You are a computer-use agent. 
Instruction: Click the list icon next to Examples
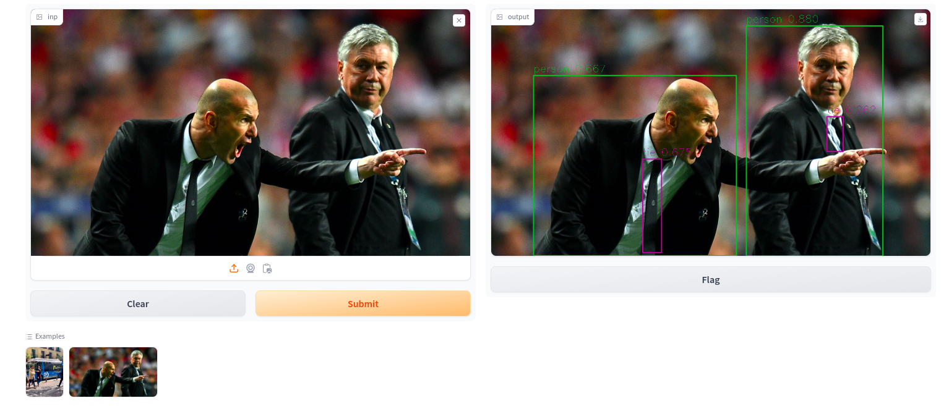(x=29, y=336)
